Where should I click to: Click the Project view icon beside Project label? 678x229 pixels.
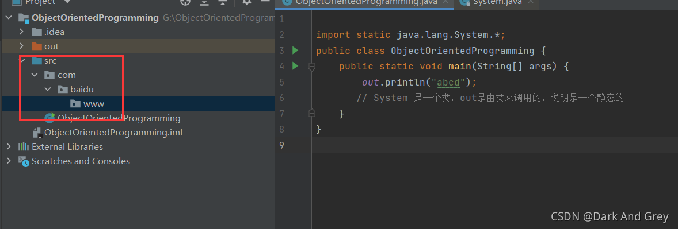tap(17, 2)
